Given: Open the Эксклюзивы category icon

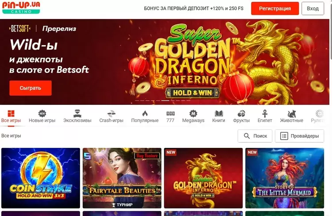Looking at the screenshot, I should [x=77, y=113].
